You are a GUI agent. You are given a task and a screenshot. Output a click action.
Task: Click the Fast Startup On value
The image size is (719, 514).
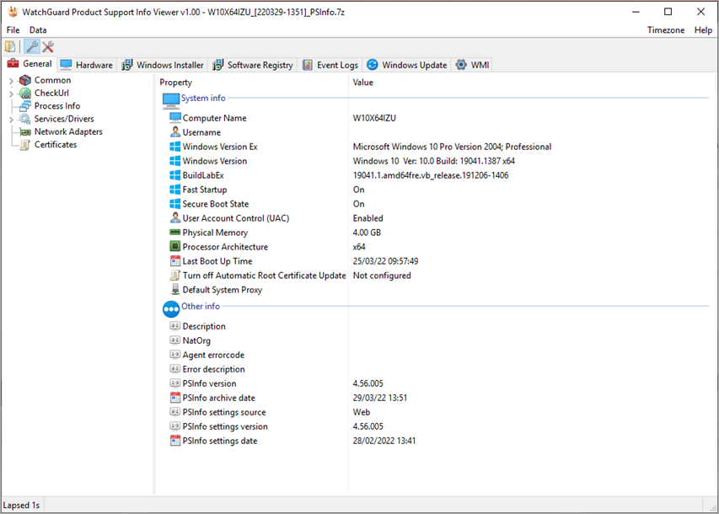tap(359, 189)
